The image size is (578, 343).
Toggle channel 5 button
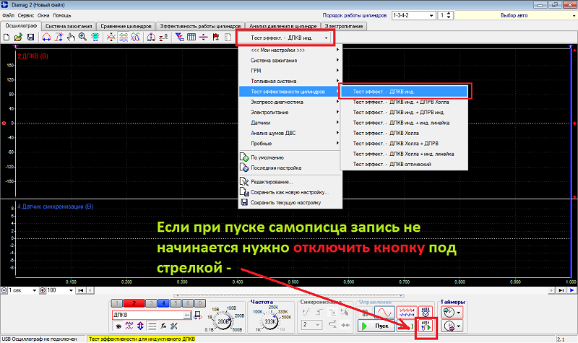coord(176,303)
